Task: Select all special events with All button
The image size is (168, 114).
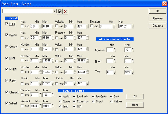Action: (135, 97)
